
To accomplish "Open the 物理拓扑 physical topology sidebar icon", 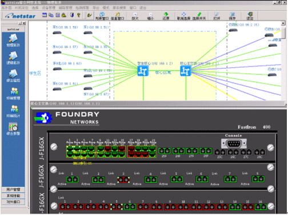I will (13, 40).
